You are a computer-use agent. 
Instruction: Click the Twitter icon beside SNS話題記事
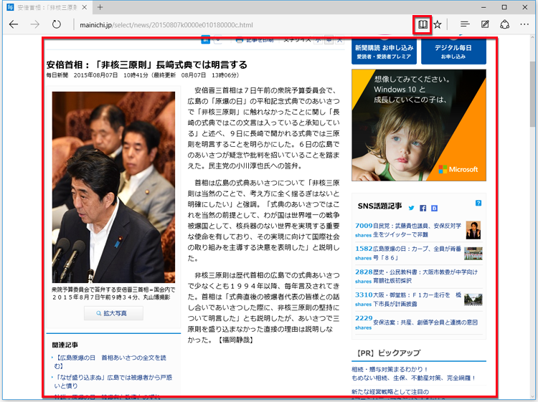click(x=412, y=208)
